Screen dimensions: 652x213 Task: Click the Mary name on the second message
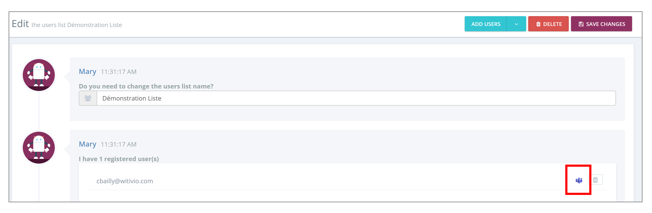click(x=87, y=144)
